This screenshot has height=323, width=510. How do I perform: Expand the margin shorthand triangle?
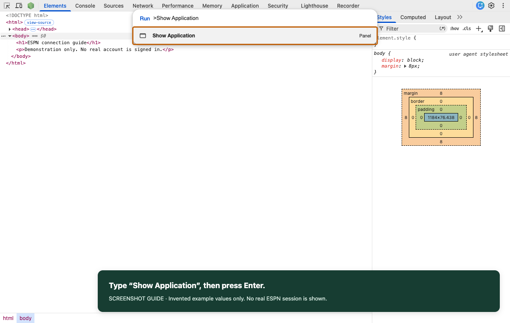click(x=405, y=66)
